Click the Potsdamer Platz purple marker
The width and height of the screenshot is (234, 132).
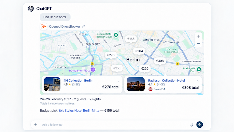point(93,69)
